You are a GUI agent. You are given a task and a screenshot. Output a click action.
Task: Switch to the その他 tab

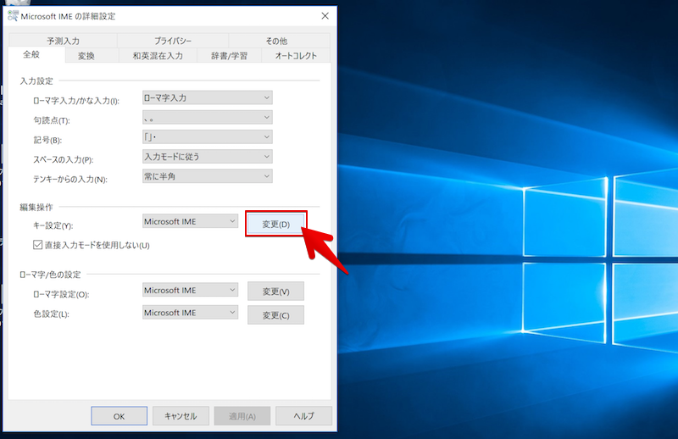coord(276,41)
